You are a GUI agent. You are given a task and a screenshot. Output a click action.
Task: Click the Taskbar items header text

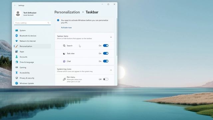pyautogui.click(x=63, y=36)
